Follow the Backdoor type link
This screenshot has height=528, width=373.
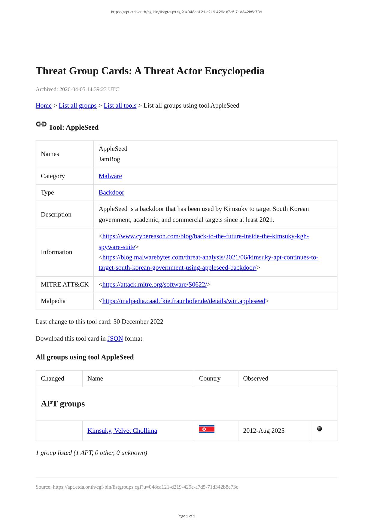111,192
